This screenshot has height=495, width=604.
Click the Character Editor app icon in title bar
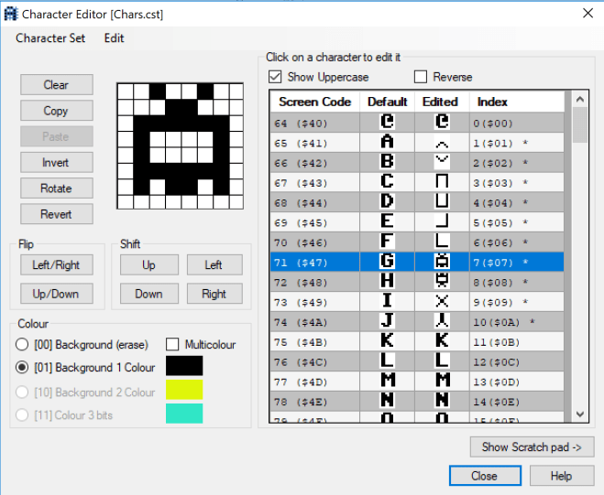pyautogui.click(x=11, y=14)
